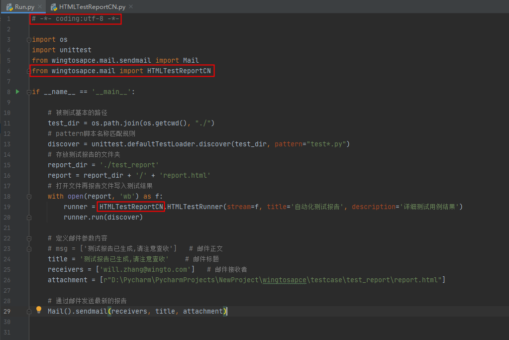Collapse the with open block at line 18

click(28, 196)
